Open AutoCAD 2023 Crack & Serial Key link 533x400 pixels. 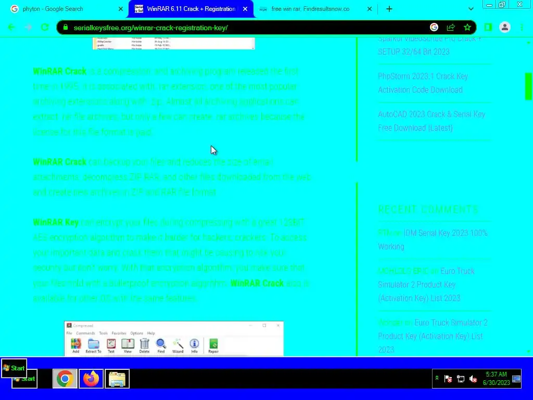432,121
